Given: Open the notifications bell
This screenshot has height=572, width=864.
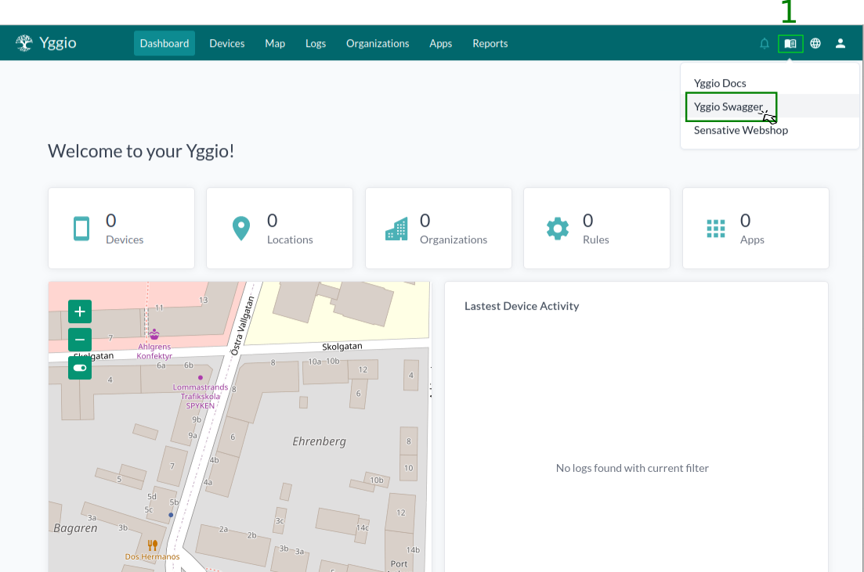Looking at the screenshot, I should pos(765,44).
